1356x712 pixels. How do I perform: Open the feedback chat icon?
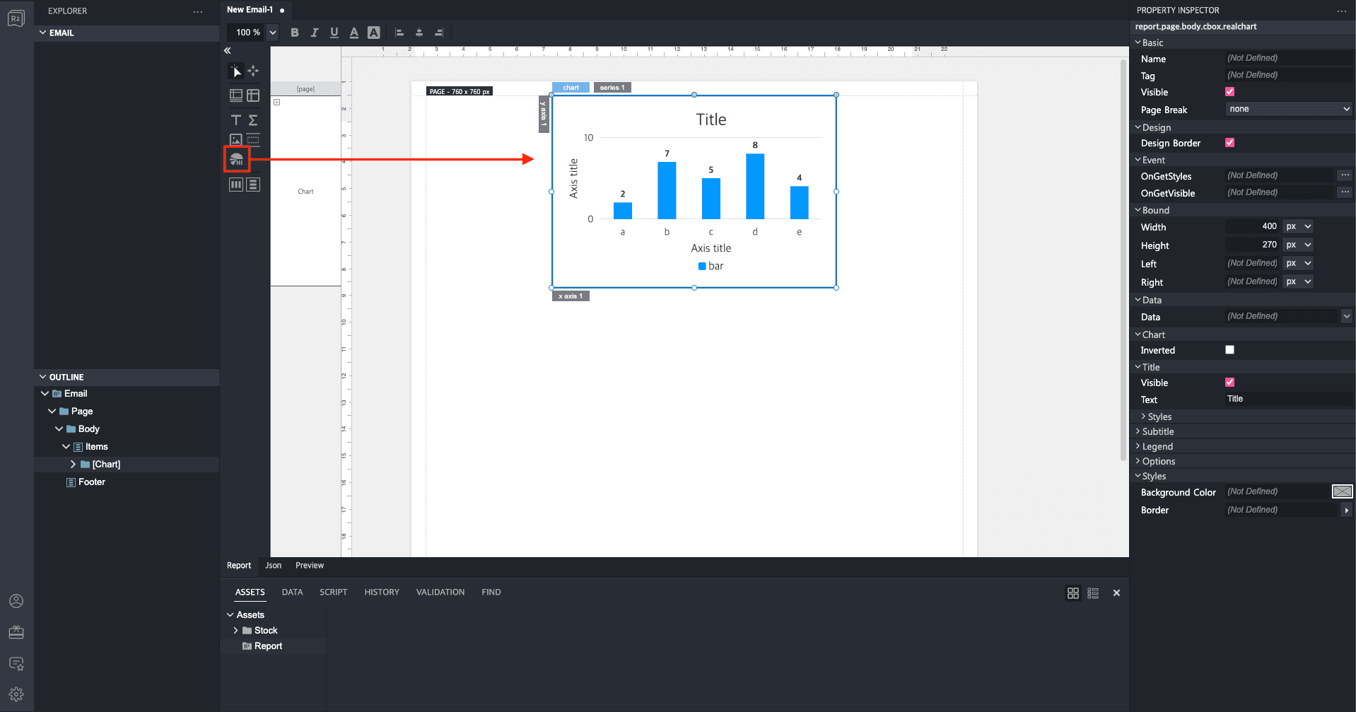point(16,663)
